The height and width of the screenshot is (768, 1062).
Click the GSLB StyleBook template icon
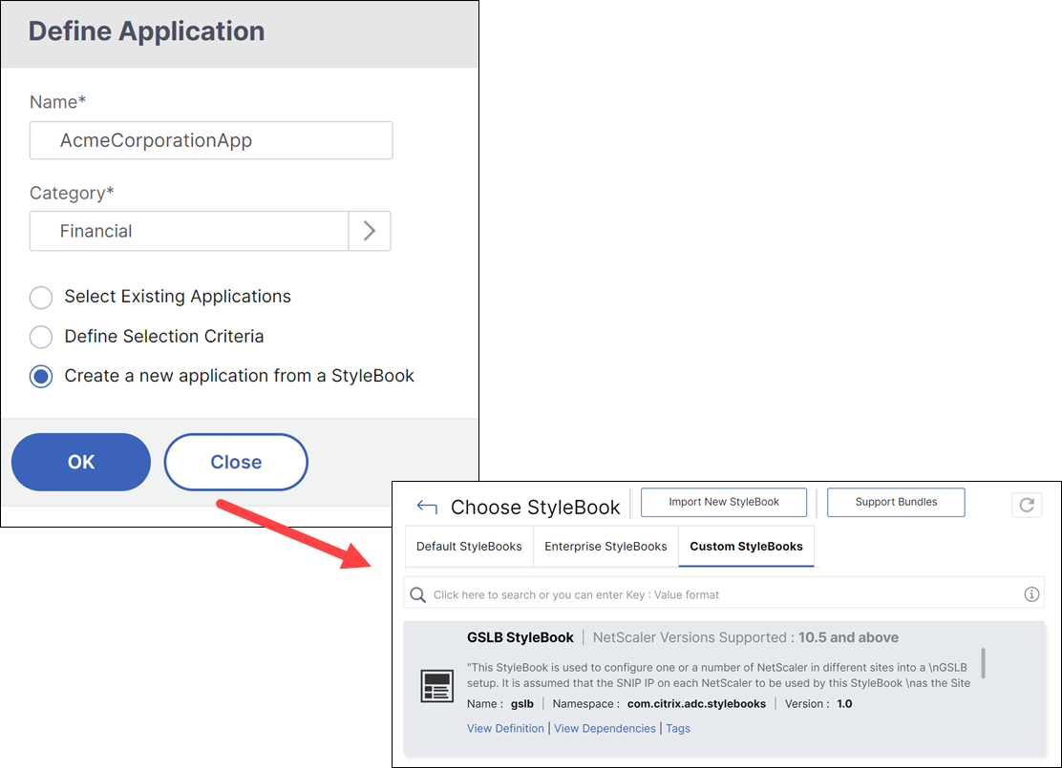(x=436, y=686)
